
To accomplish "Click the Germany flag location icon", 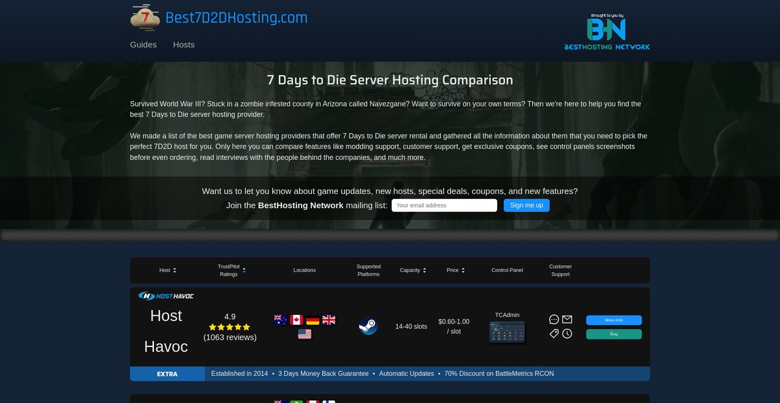I will (x=313, y=320).
